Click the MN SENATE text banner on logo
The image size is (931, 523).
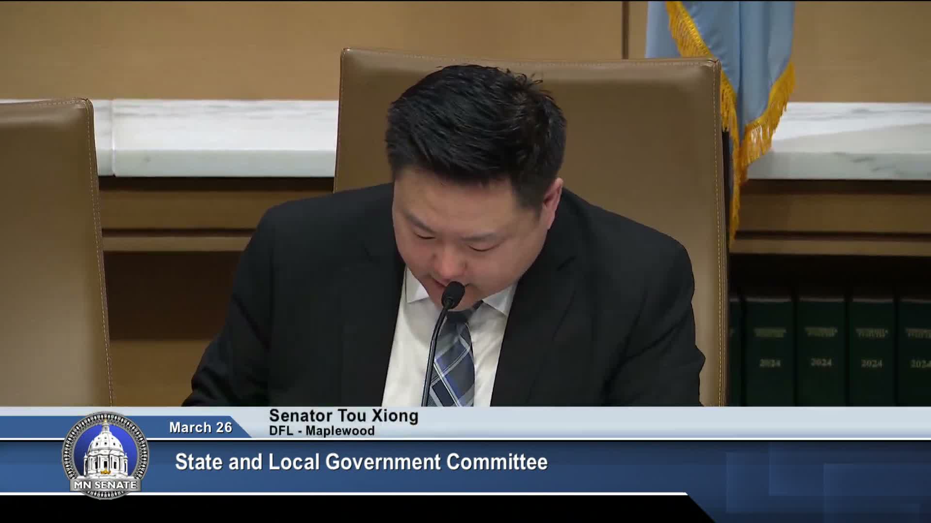click(x=105, y=485)
